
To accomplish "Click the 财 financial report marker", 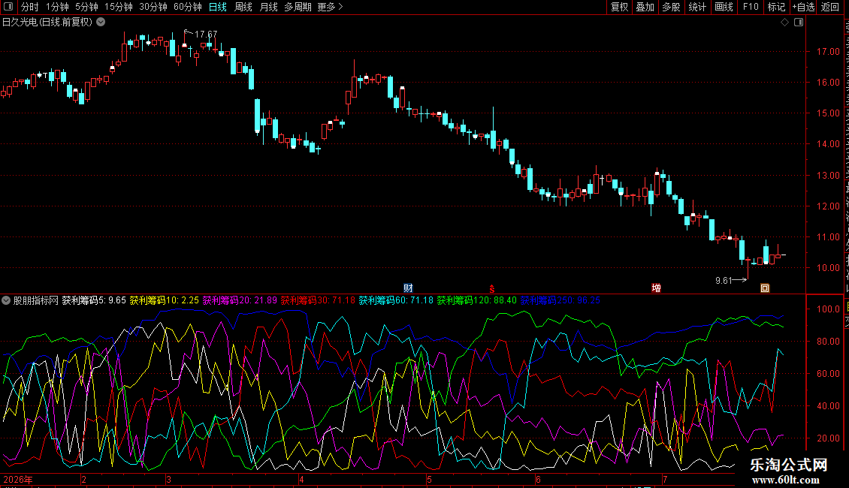I will point(408,288).
